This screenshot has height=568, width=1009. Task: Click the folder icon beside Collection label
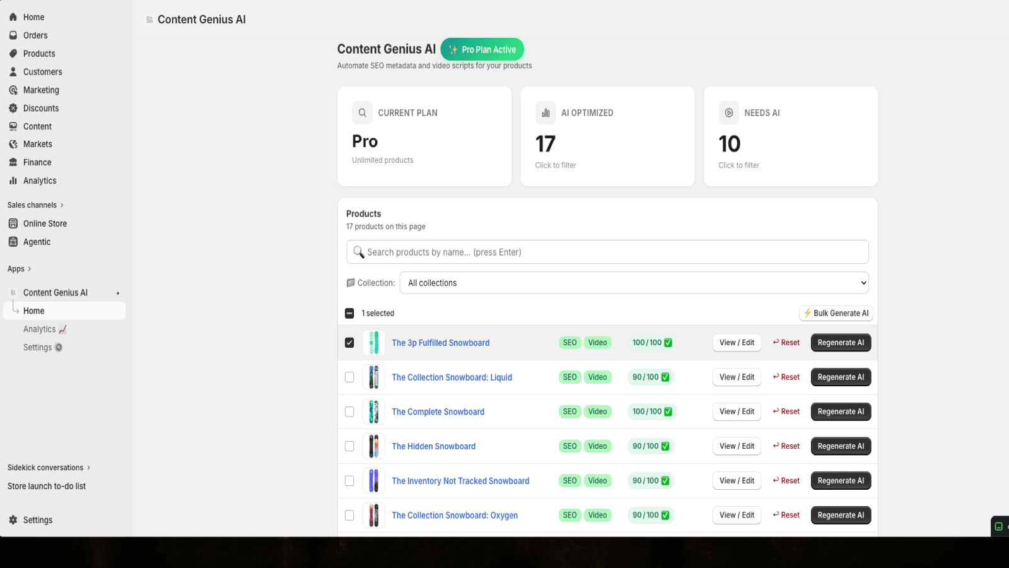[x=351, y=283]
